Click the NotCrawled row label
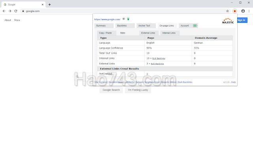The width and height of the screenshot is (253, 158). click(106, 74)
